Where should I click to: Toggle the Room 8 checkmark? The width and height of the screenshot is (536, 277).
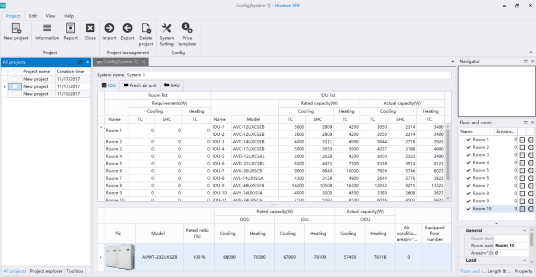point(468,193)
